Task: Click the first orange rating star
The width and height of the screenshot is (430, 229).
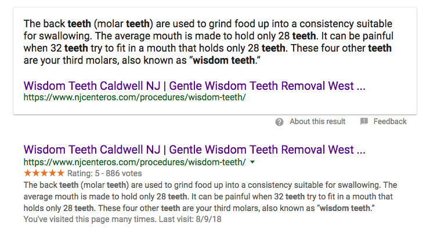Action: coord(27,173)
